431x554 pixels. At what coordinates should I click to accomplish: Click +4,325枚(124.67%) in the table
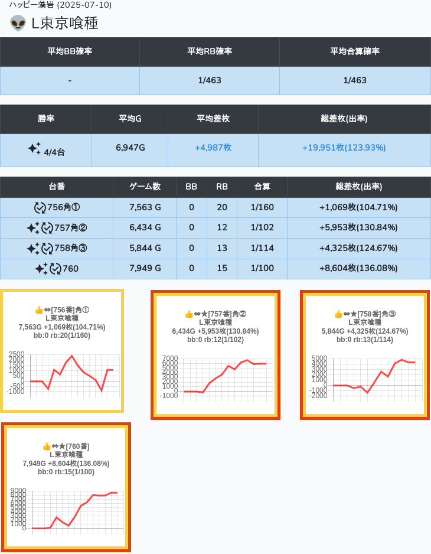click(x=358, y=248)
